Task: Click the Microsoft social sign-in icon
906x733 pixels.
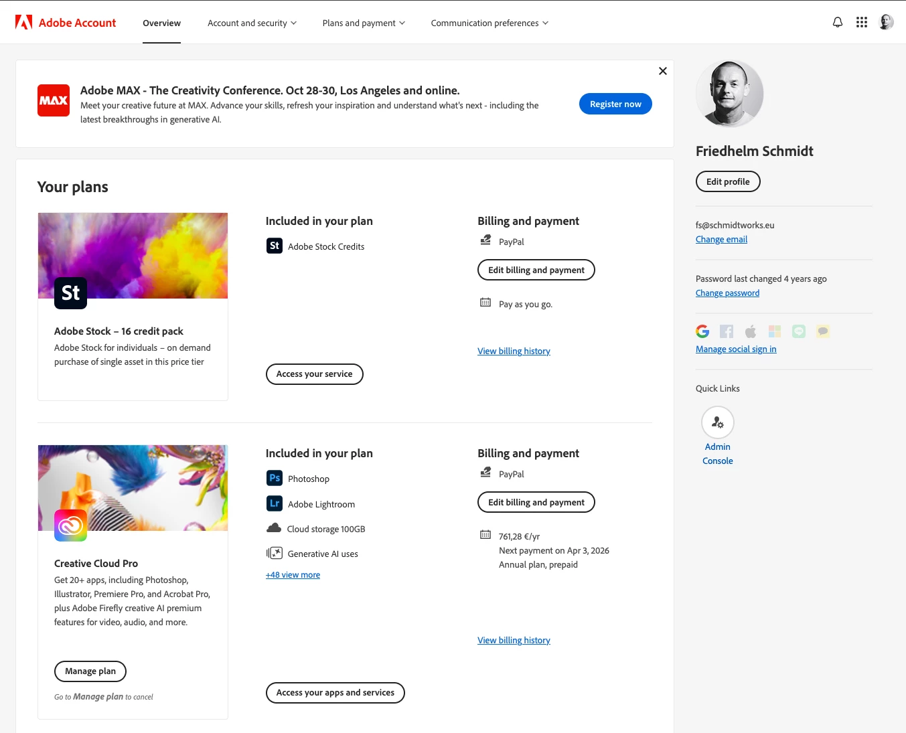Action: pyautogui.click(x=775, y=331)
